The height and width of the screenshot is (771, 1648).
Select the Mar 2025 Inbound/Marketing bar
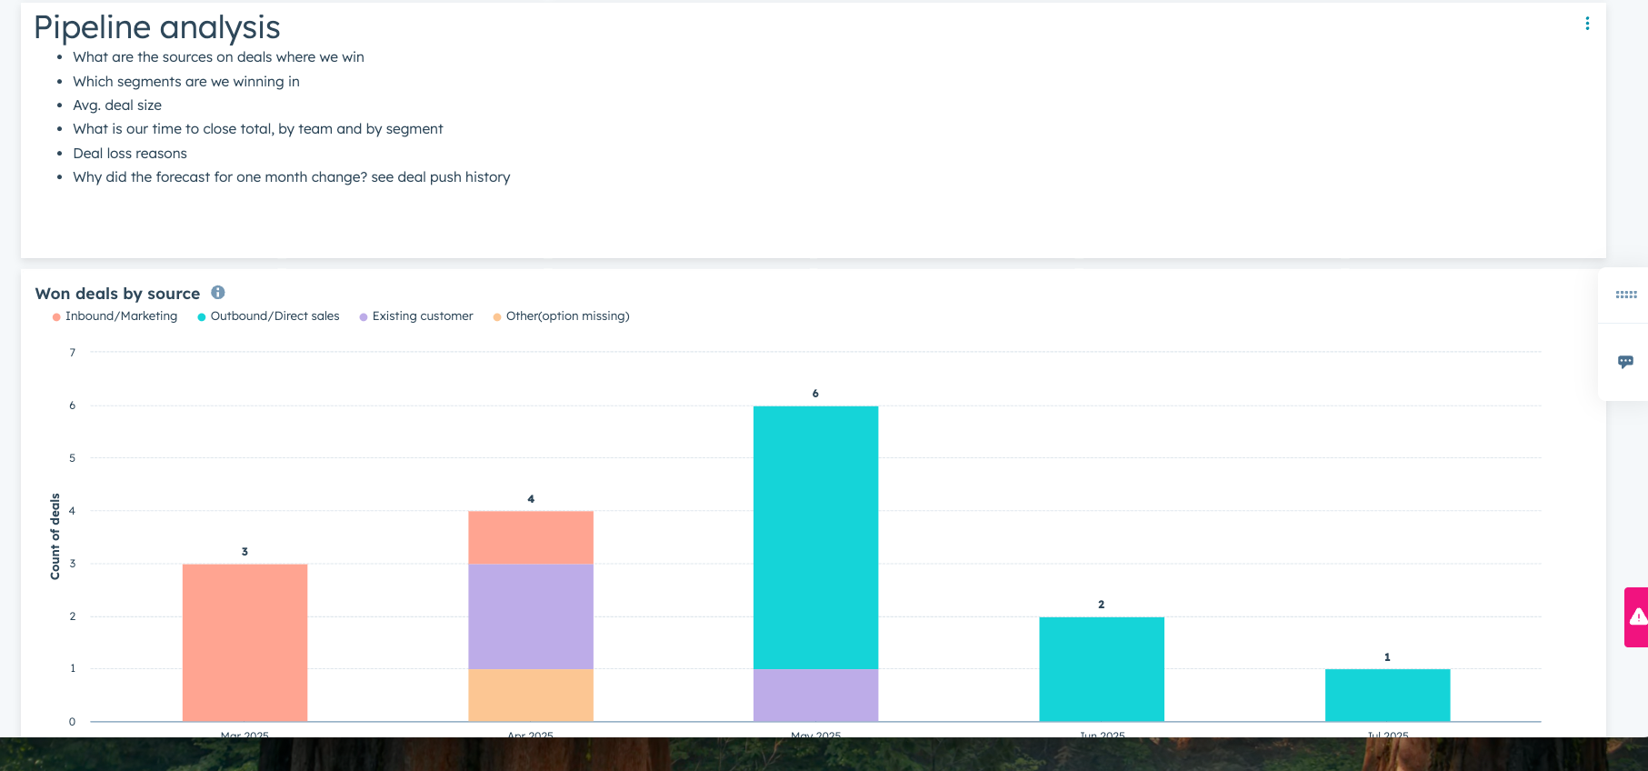click(x=245, y=642)
